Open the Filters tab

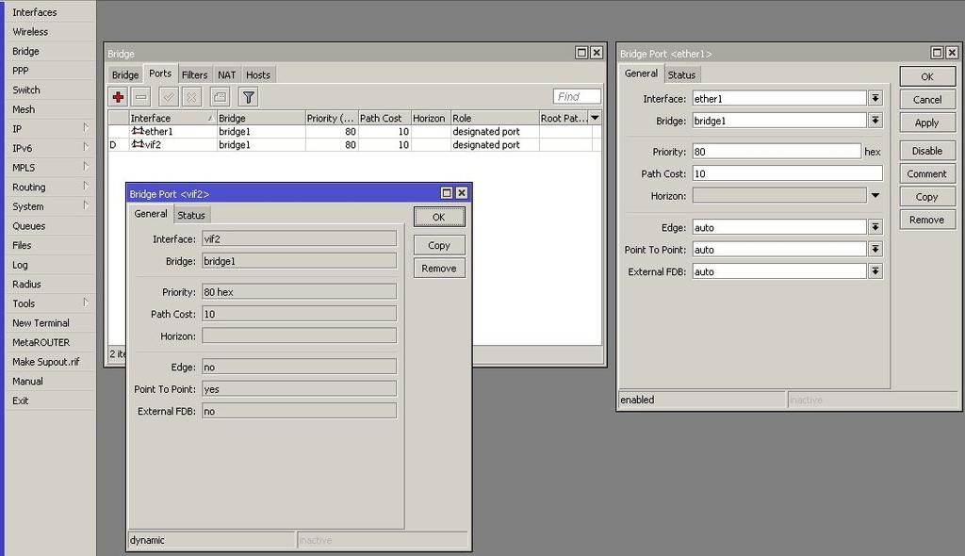tap(194, 74)
